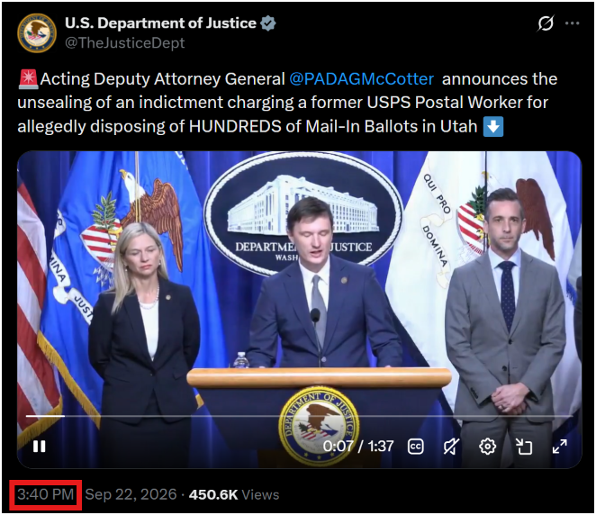Open U.S. Department of Justice display name

(x=161, y=23)
